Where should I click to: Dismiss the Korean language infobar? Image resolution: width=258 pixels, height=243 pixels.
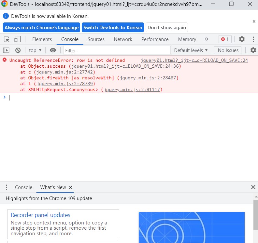(254, 21)
